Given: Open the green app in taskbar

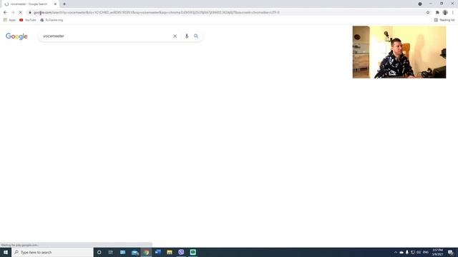Looking at the screenshot, I should (x=193, y=252).
